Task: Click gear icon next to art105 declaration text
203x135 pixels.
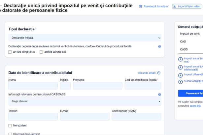Action: (159, 46)
